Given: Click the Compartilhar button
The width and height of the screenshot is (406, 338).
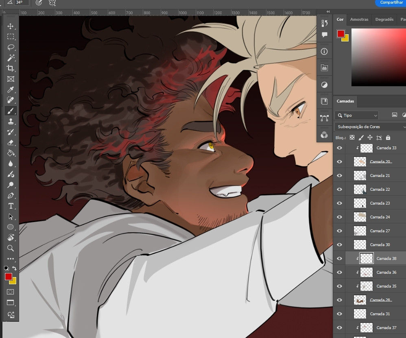Looking at the screenshot, I should tap(391, 2).
